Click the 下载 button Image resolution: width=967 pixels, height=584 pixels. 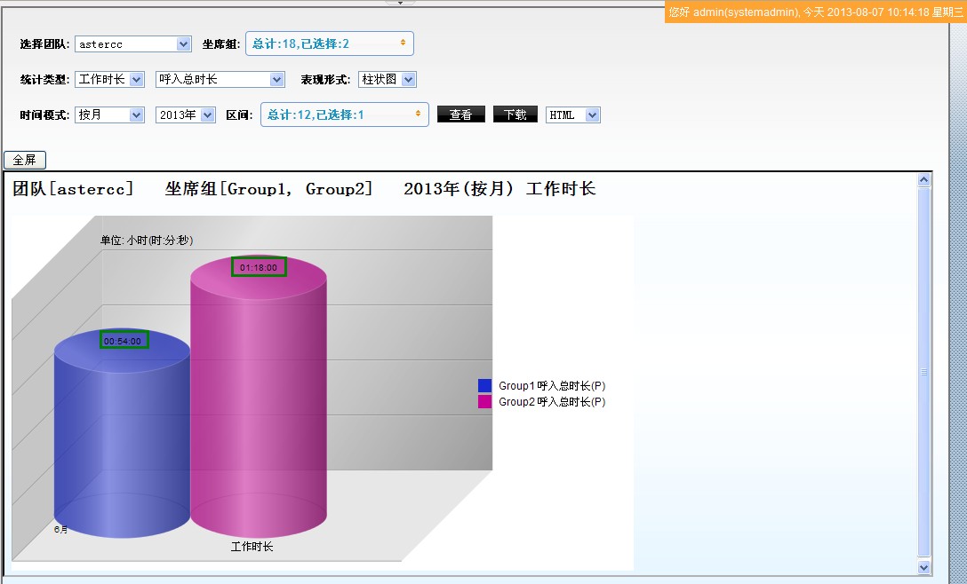click(x=515, y=114)
